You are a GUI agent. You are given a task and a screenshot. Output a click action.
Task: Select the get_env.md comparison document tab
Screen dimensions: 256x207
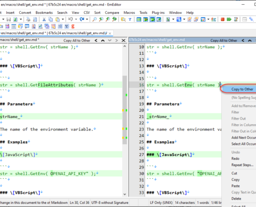point(54,33)
